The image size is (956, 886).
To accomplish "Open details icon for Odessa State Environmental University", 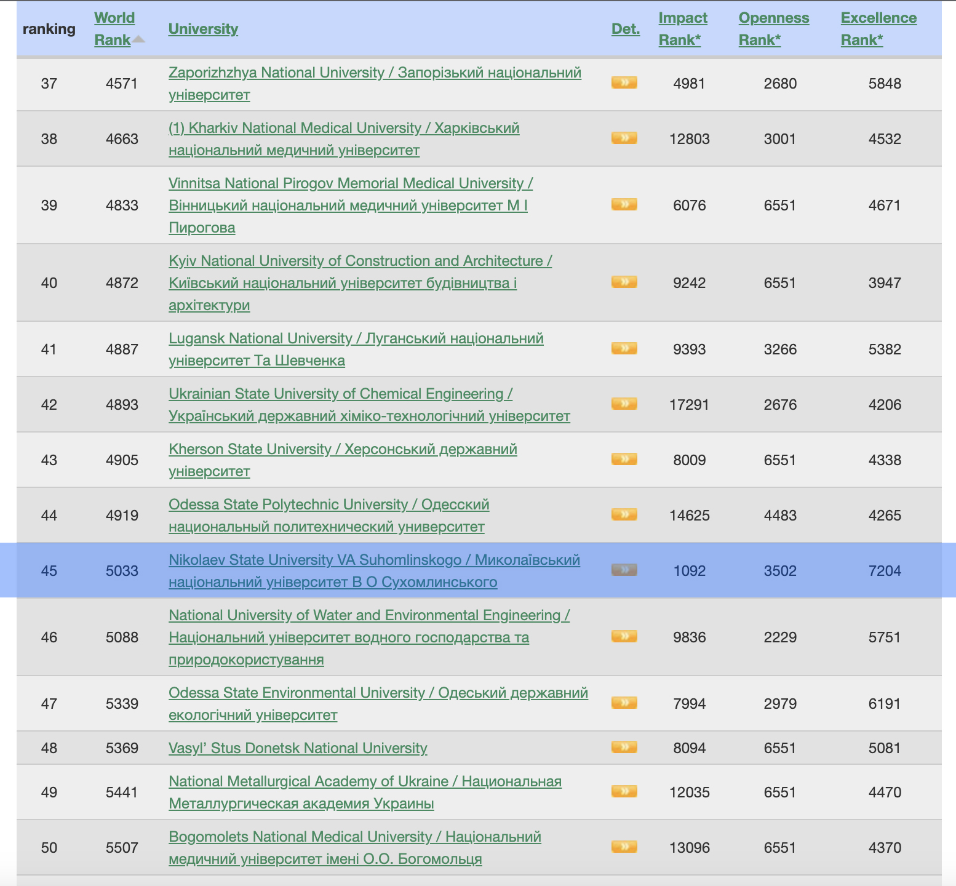I will point(624,703).
